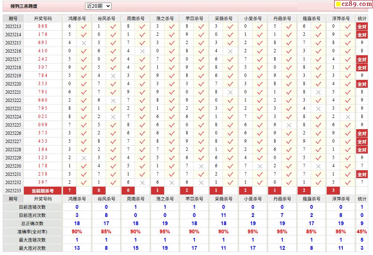Click the 全对 badge in row 2025231

tap(362, 174)
